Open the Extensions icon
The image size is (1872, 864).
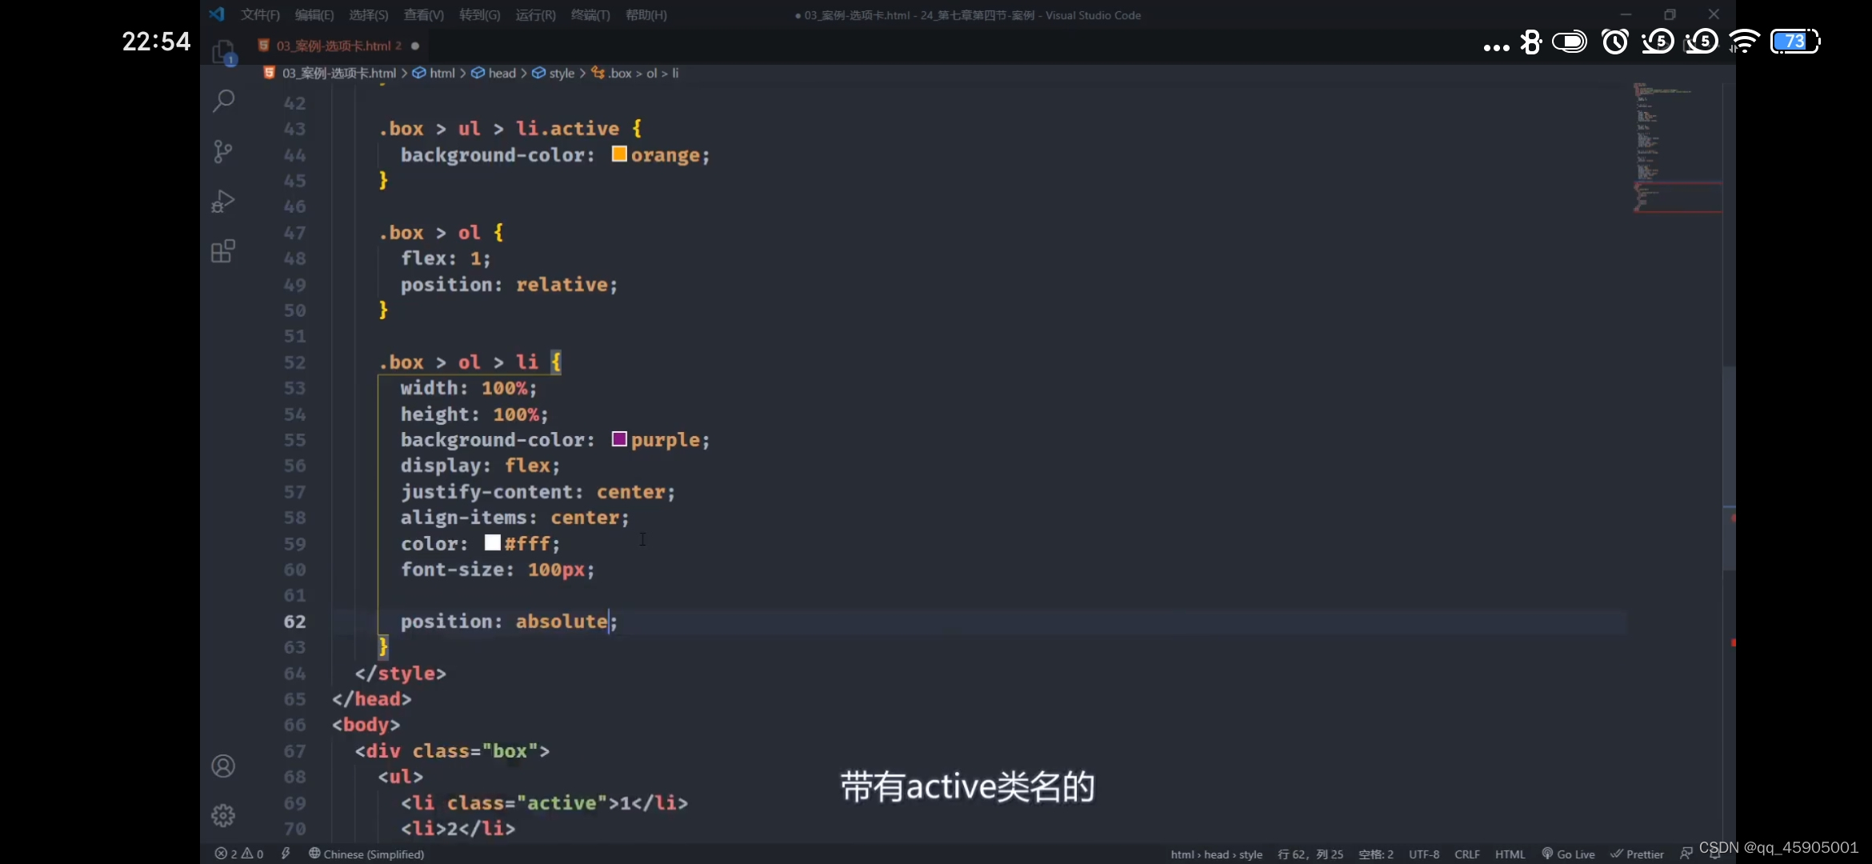(223, 252)
